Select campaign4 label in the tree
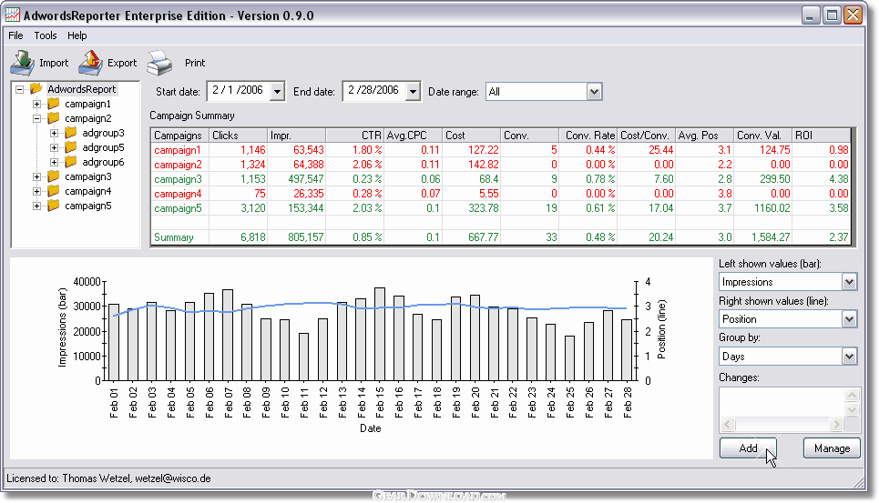The width and height of the screenshot is (879, 503). [88, 191]
